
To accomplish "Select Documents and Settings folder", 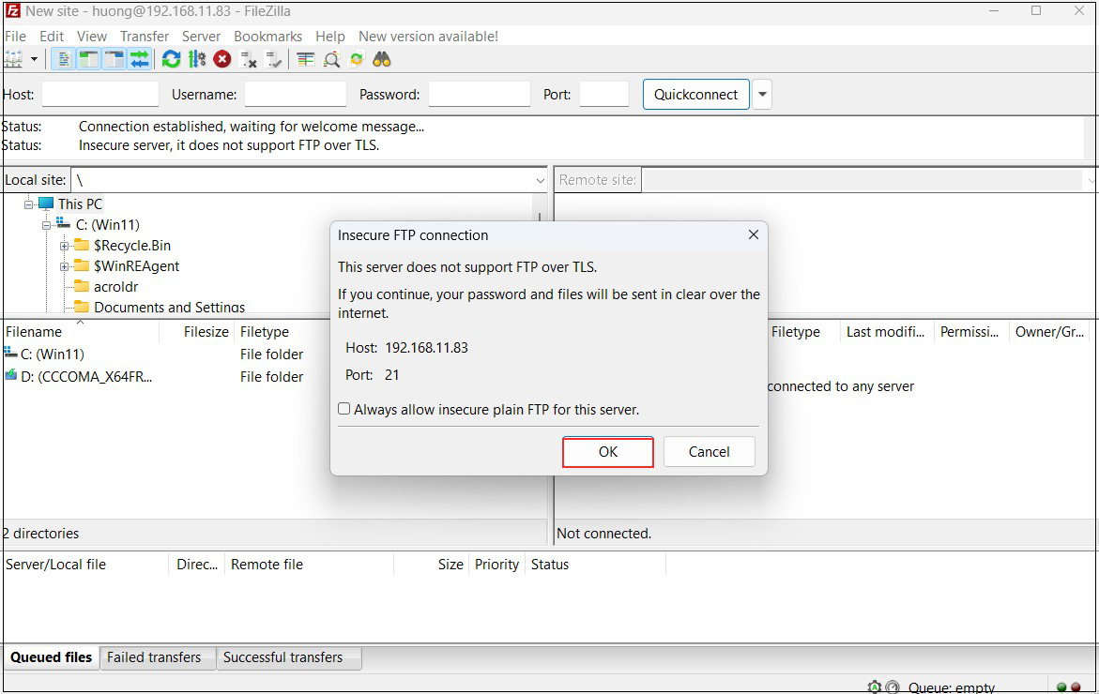I will pos(169,307).
